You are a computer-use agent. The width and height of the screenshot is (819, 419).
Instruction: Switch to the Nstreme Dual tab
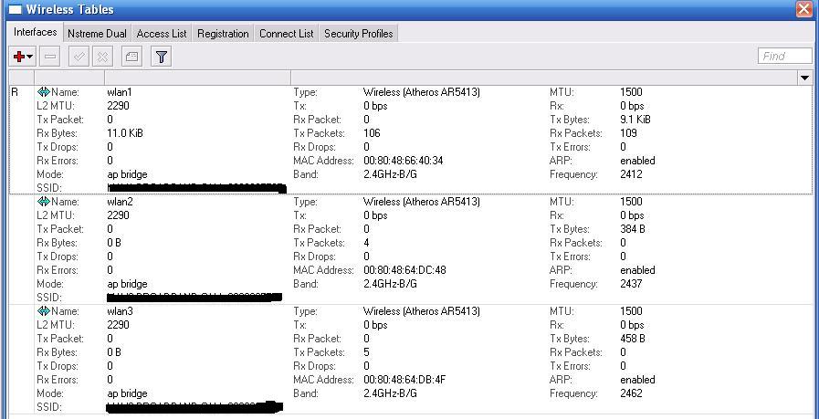click(97, 34)
